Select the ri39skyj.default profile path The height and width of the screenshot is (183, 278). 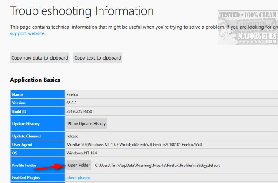coord(157,166)
